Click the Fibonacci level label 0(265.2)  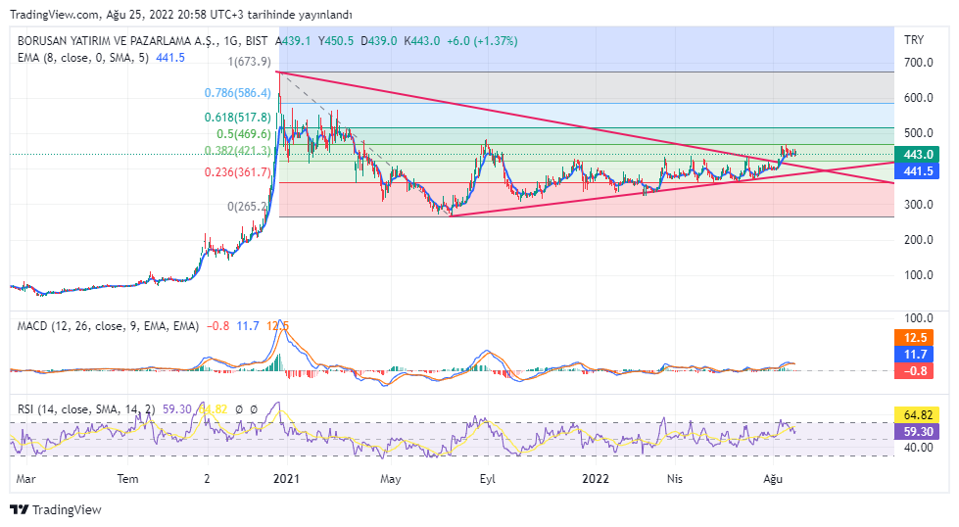tap(248, 207)
